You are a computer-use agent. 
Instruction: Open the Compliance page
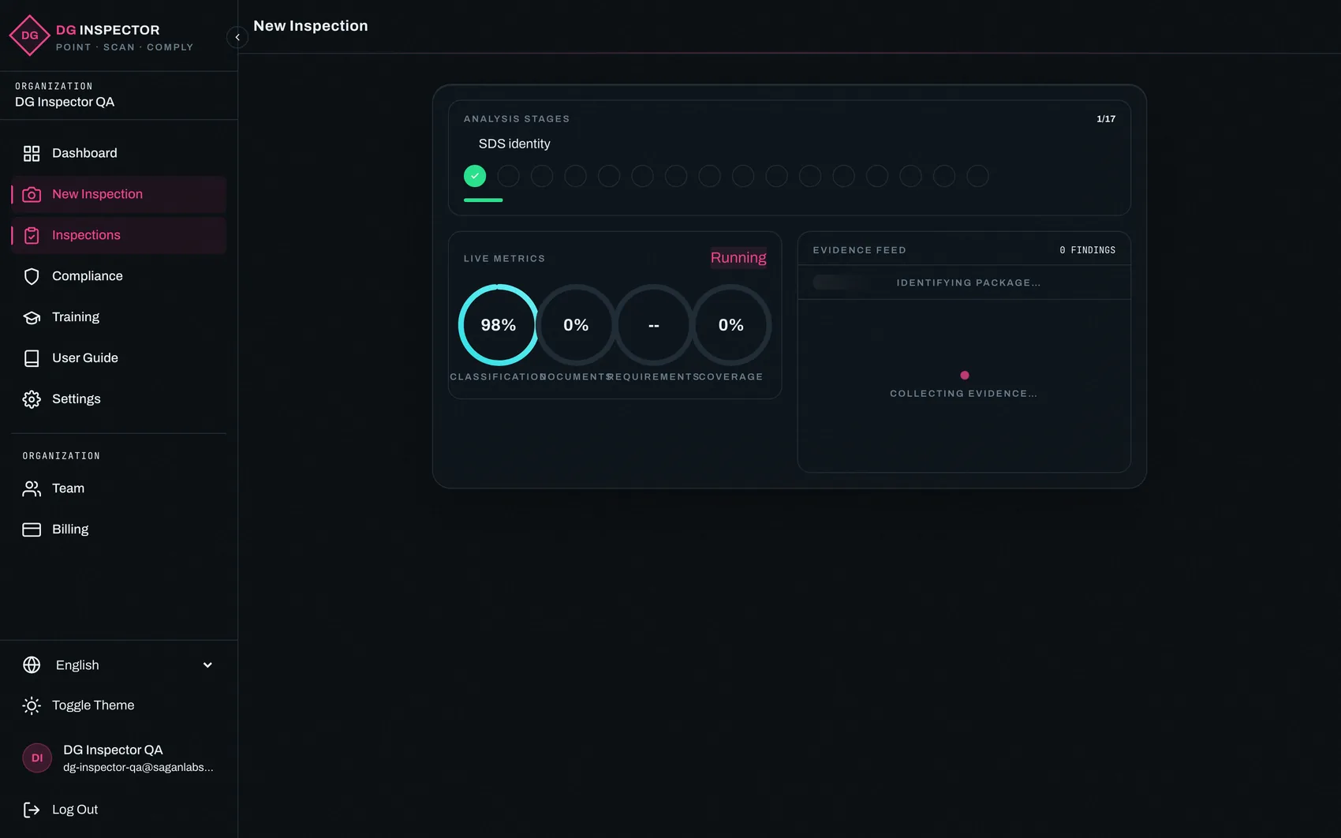[118, 276]
